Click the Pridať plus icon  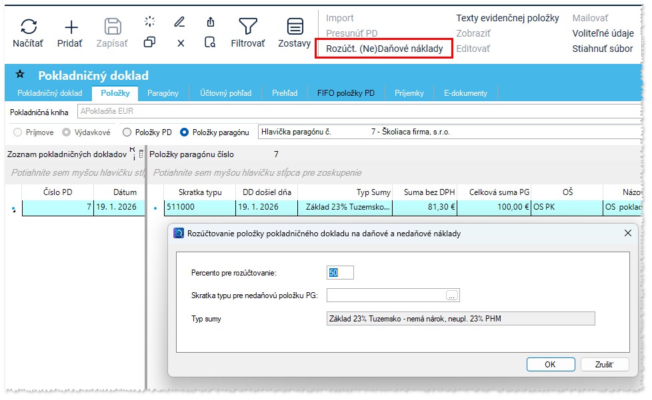pos(71,27)
